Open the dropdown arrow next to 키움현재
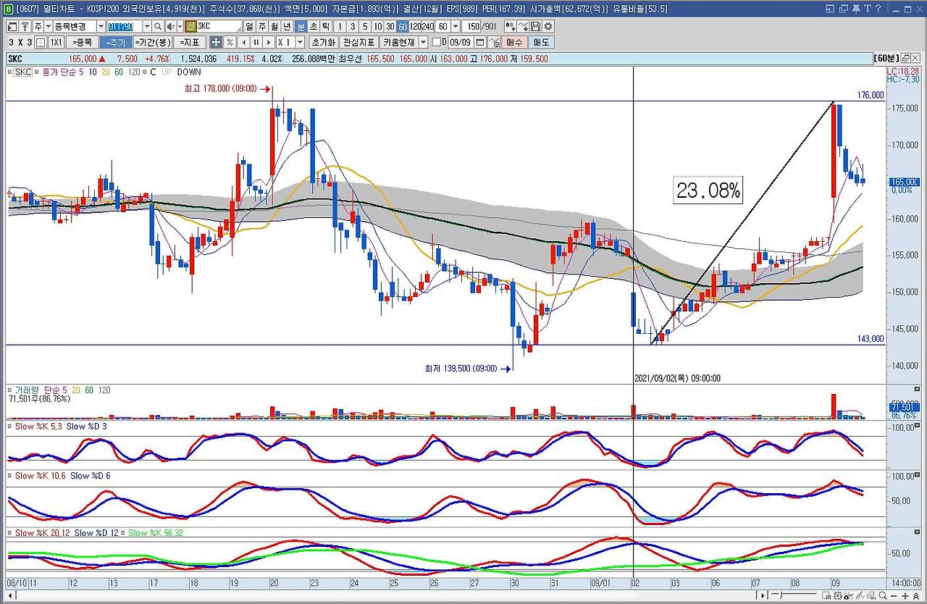The image size is (927, 604). click(x=424, y=42)
